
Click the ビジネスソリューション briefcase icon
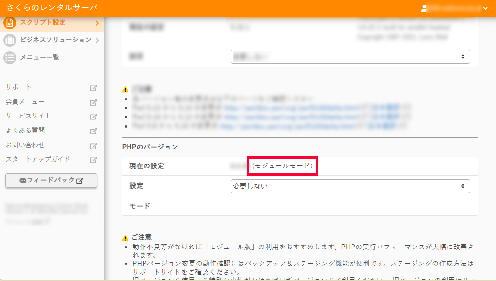point(10,40)
